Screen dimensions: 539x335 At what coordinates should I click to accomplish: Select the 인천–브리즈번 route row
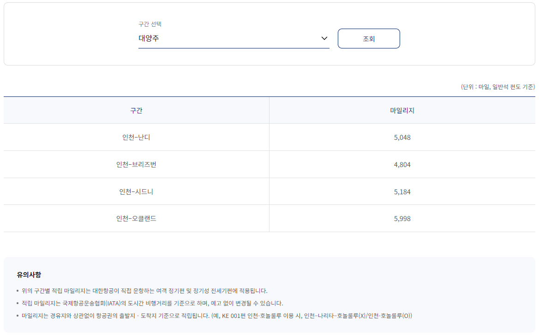coord(136,164)
